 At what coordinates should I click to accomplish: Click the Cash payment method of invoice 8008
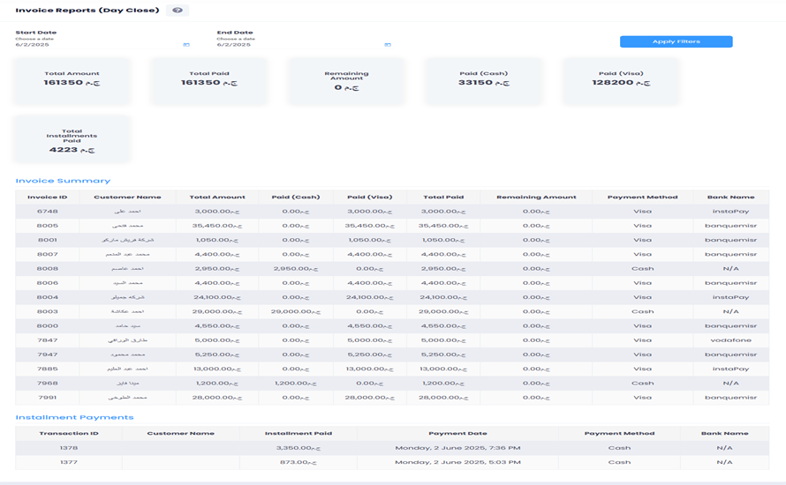643,269
